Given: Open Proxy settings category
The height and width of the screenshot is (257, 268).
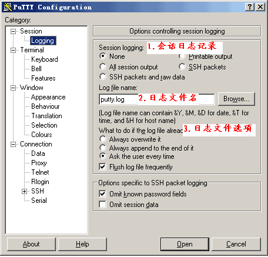Looking at the screenshot, I should (x=39, y=163).
